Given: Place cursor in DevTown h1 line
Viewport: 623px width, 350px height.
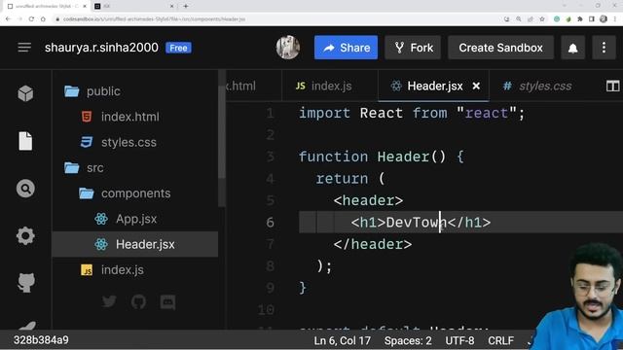Looking at the screenshot, I should (421, 223).
